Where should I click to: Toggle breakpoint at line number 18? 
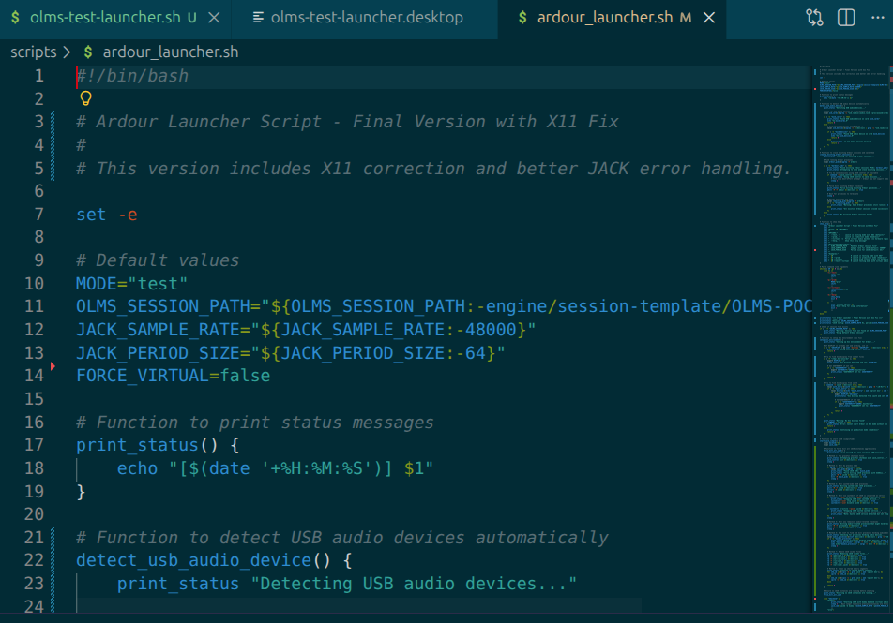click(x=34, y=467)
